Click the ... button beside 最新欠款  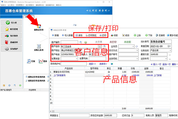pos(170,55)
